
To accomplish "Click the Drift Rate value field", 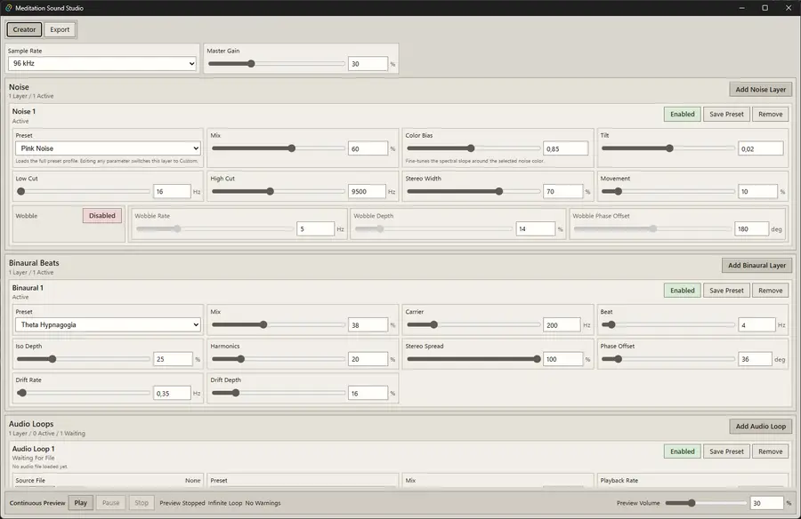I will coord(172,393).
